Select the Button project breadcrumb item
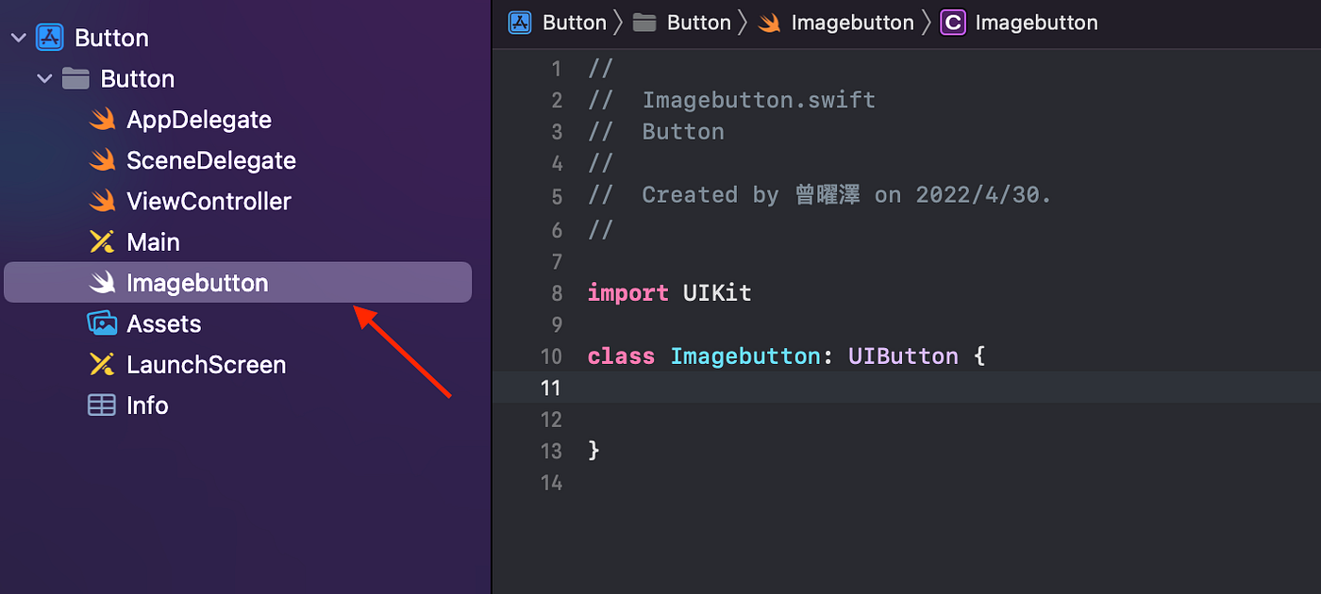The height and width of the screenshot is (594, 1321). 573,22
